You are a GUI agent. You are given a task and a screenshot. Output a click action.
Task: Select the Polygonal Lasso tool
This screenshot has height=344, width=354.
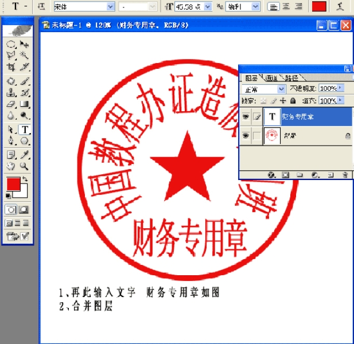pos(10,55)
